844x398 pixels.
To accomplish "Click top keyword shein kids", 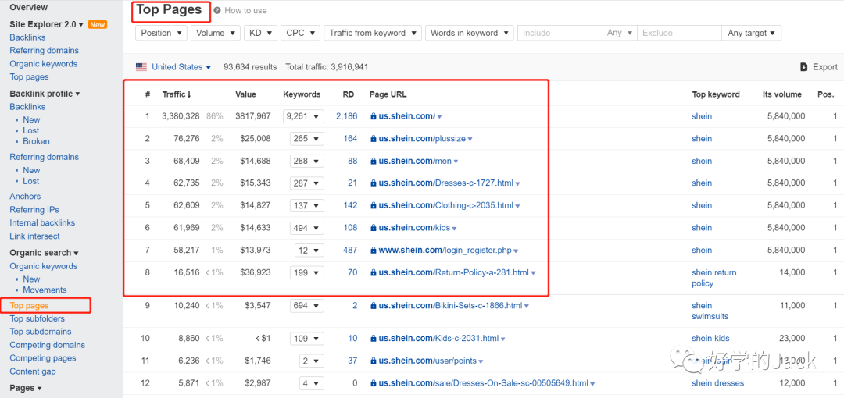I will coord(710,339).
